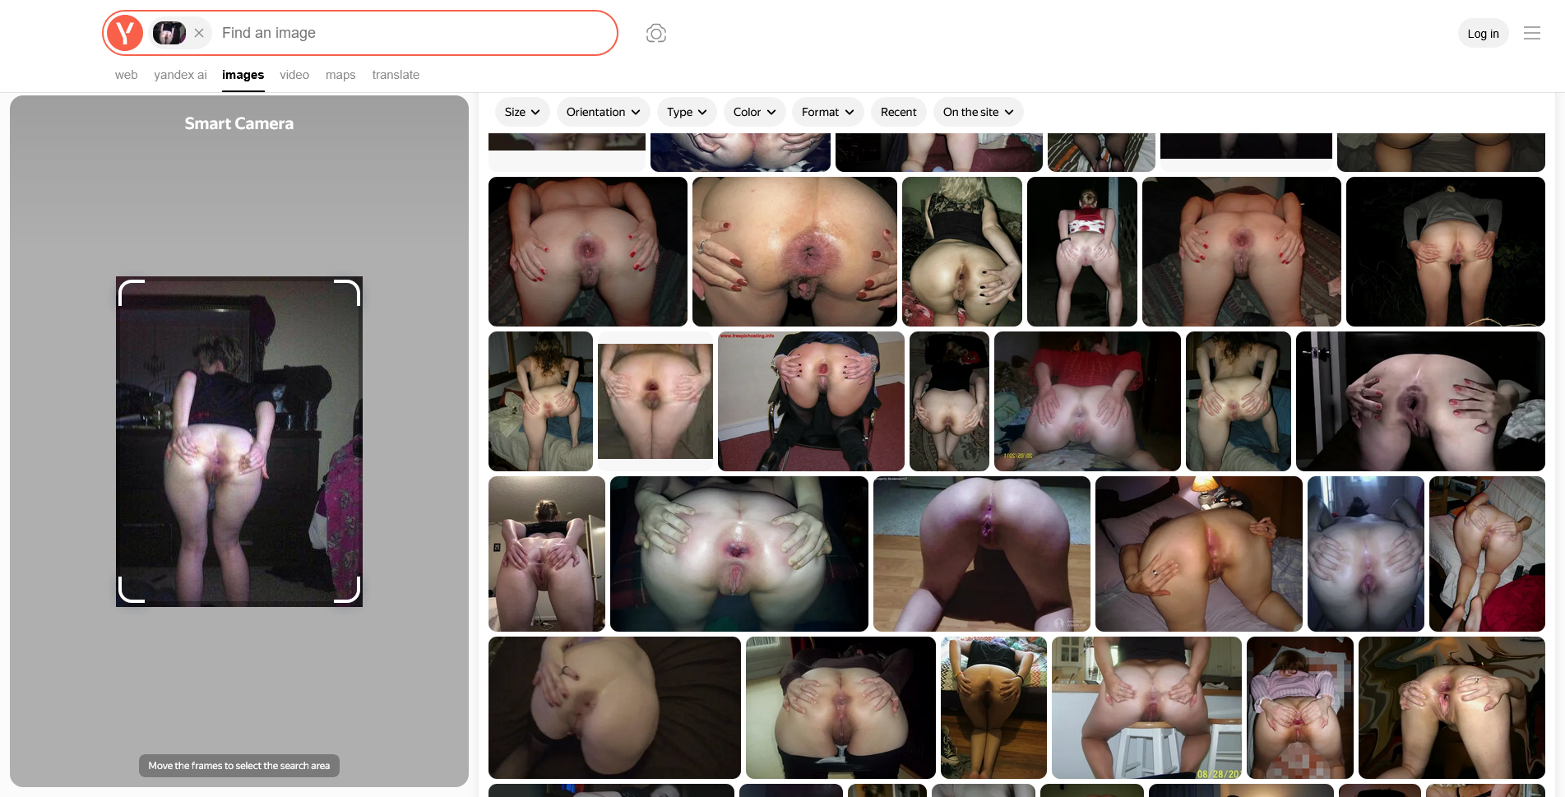Open the camera image search icon
The height and width of the screenshot is (797, 1565).
pos(655,33)
